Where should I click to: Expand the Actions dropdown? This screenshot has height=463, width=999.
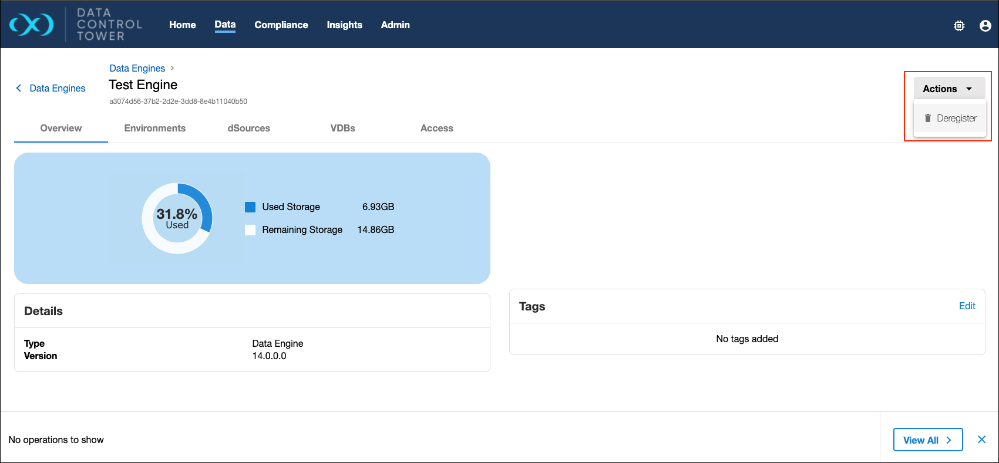(948, 89)
